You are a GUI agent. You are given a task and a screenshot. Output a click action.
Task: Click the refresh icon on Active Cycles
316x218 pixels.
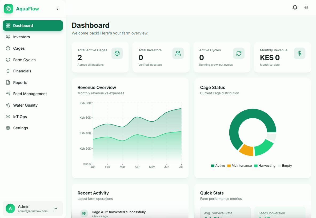[239, 53]
